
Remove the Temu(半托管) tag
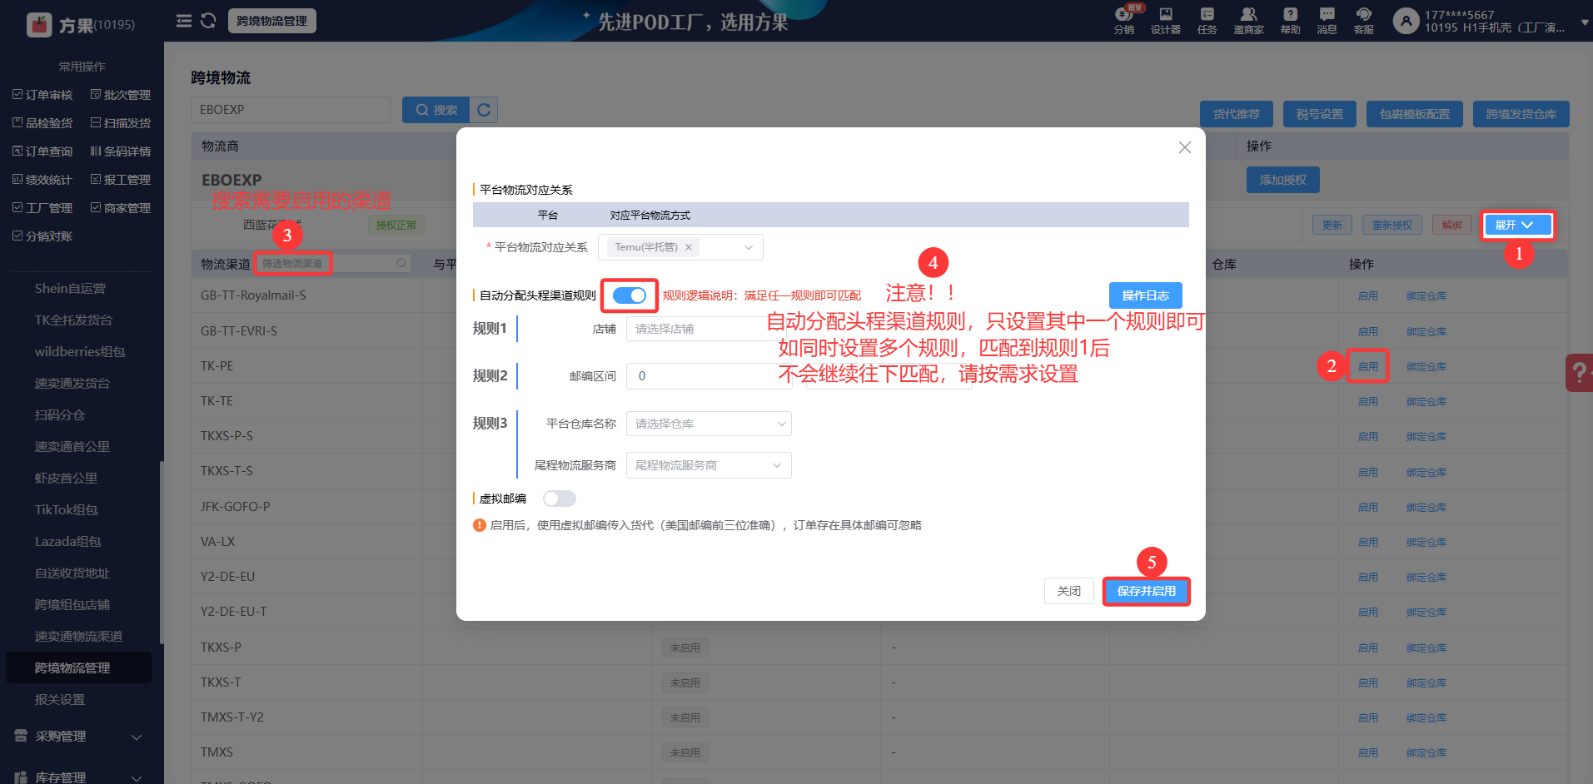coord(689,247)
